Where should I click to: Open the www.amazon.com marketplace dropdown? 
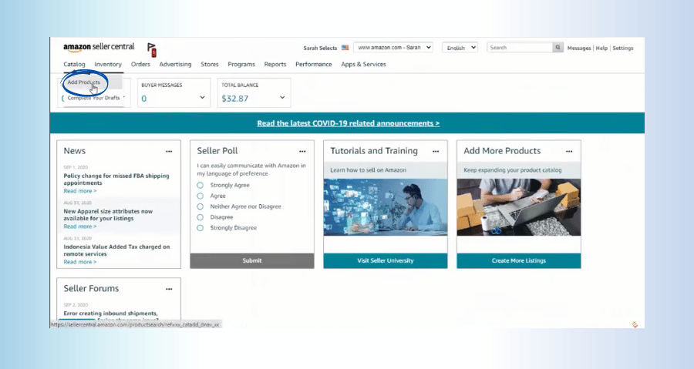point(393,47)
